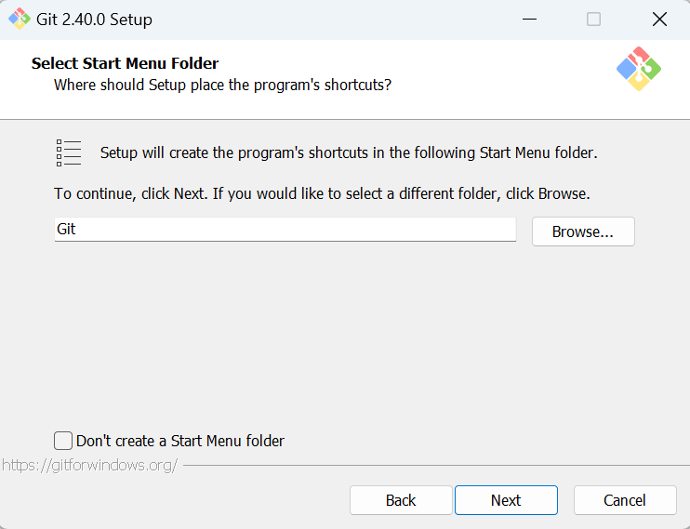The width and height of the screenshot is (690, 529).
Task: Click the Git logo in the header
Action: [x=638, y=69]
